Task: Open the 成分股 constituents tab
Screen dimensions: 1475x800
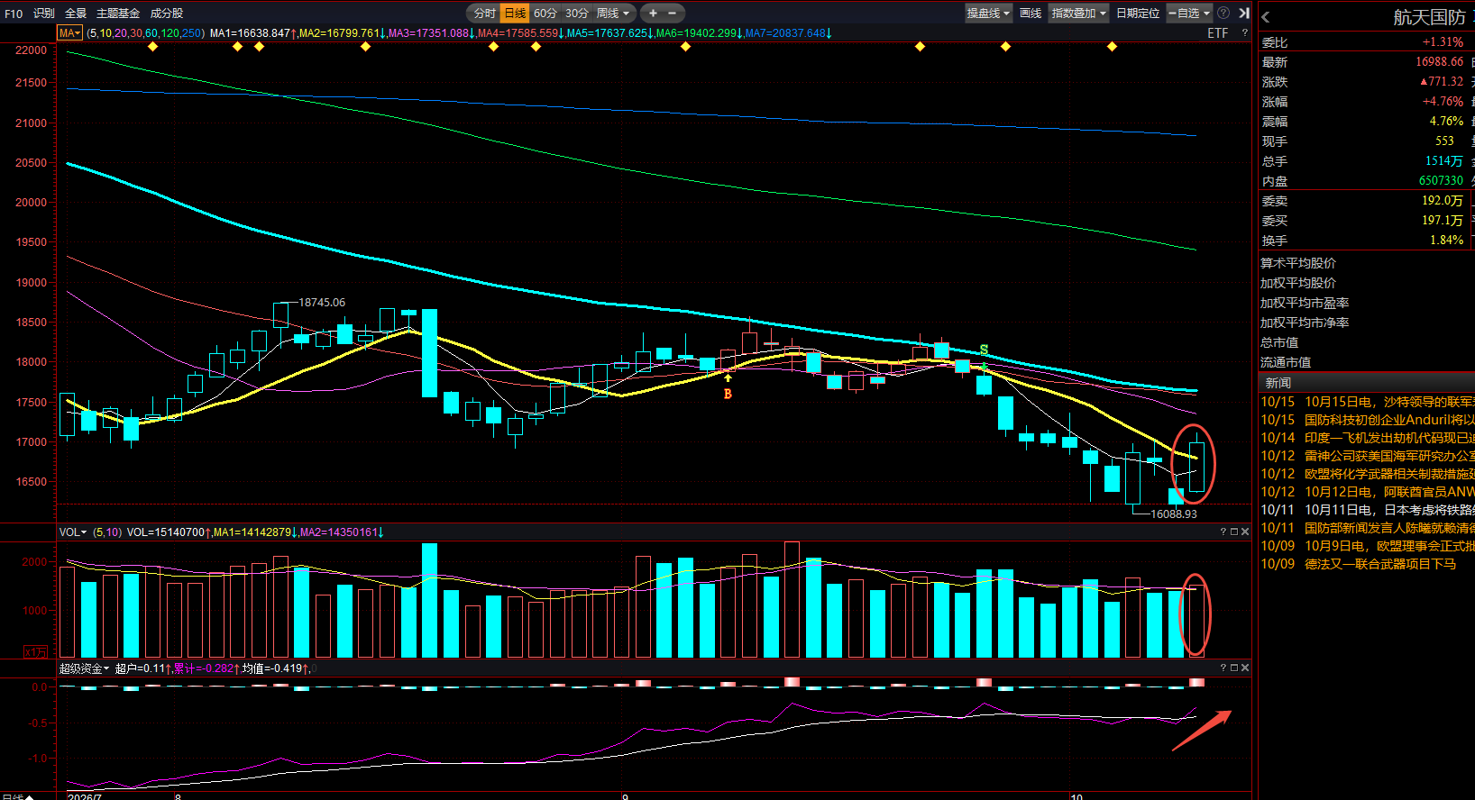Action: pyautogui.click(x=167, y=13)
